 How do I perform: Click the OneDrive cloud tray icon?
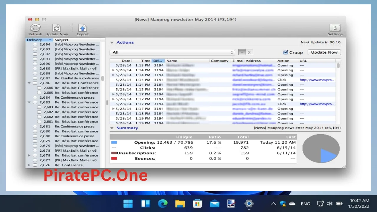[292, 203]
